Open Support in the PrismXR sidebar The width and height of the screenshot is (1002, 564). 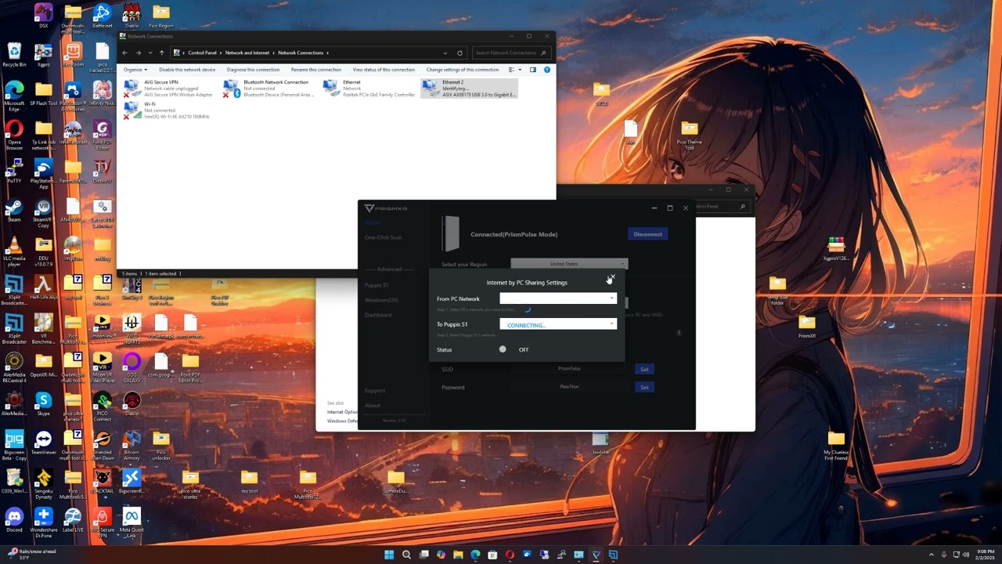[x=375, y=390]
